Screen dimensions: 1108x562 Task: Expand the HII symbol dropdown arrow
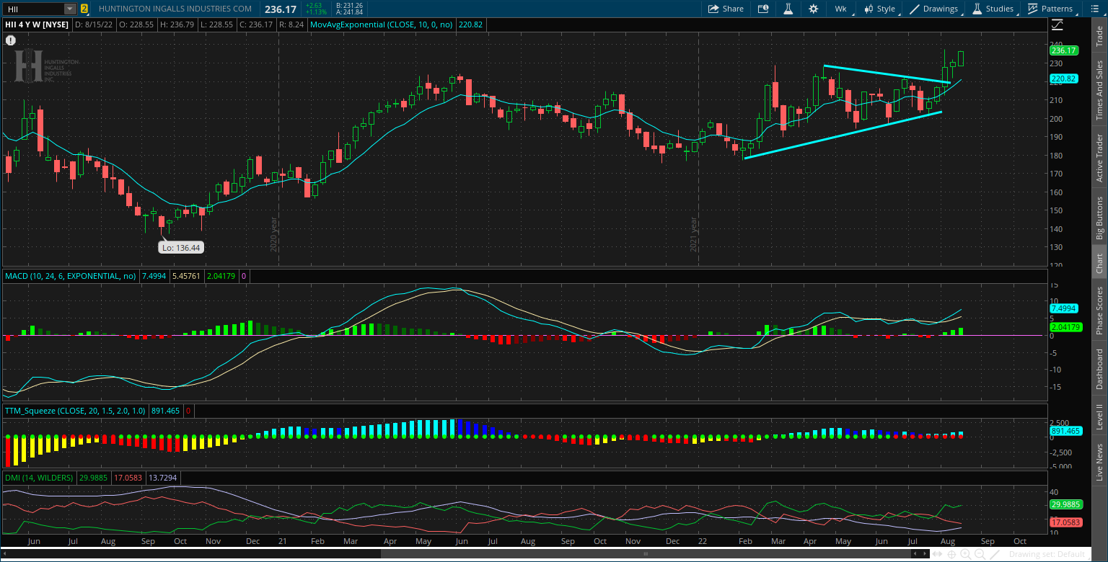[x=69, y=9]
